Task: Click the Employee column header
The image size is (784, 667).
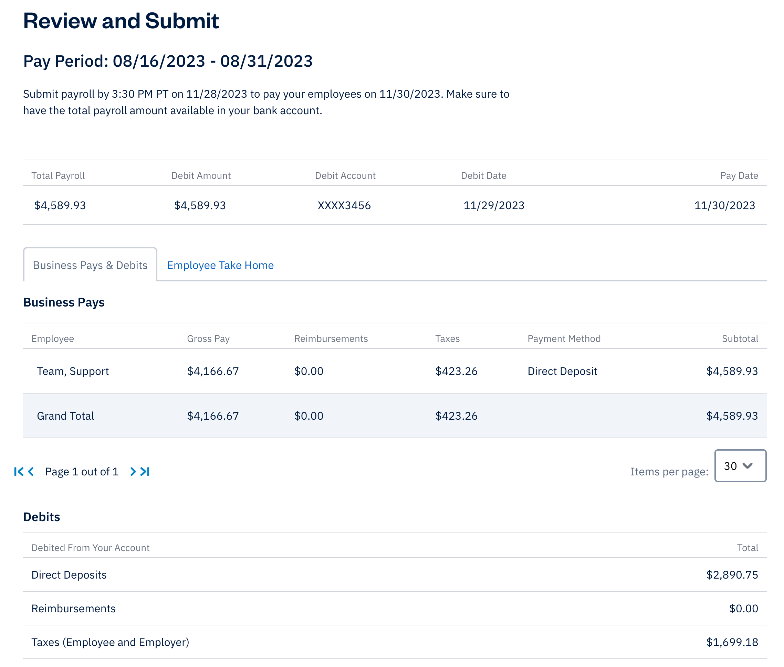Action: point(53,338)
